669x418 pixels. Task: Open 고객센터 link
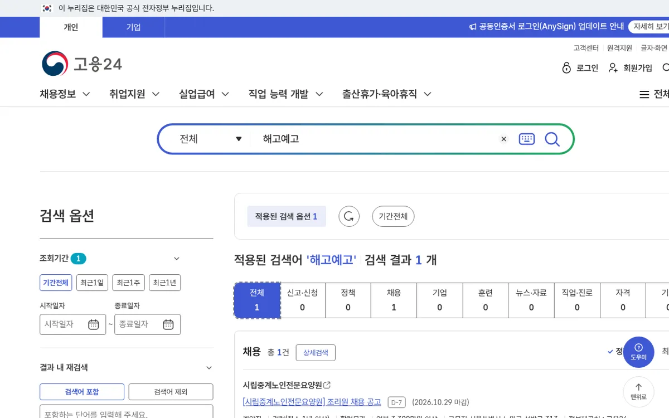click(586, 48)
